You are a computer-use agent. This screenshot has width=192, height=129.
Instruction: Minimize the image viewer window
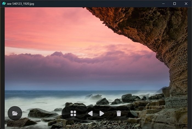(163, 4)
